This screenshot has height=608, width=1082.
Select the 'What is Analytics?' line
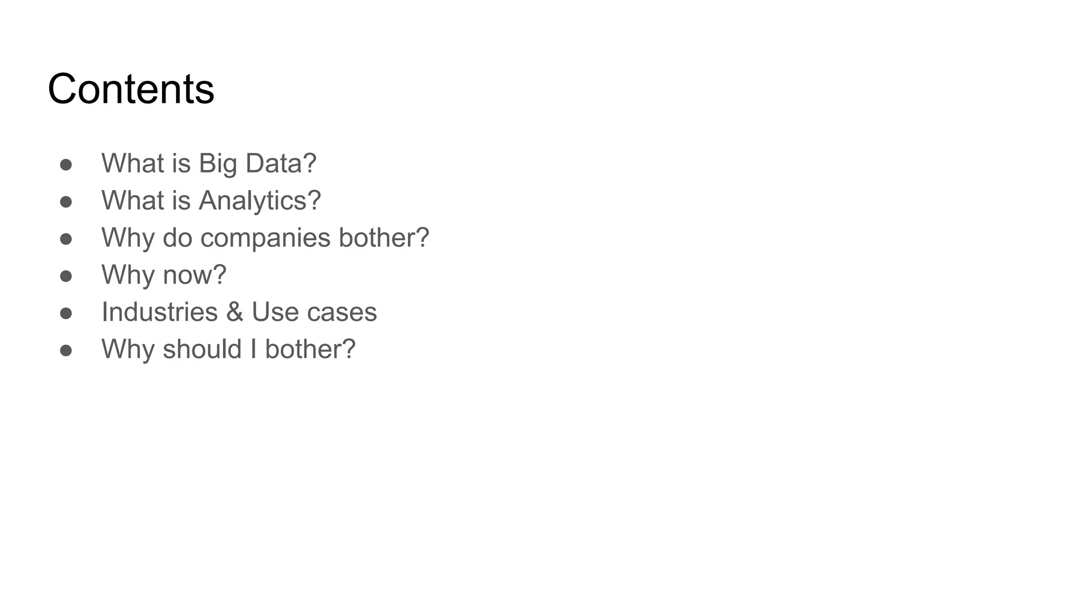tap(211, 201)
